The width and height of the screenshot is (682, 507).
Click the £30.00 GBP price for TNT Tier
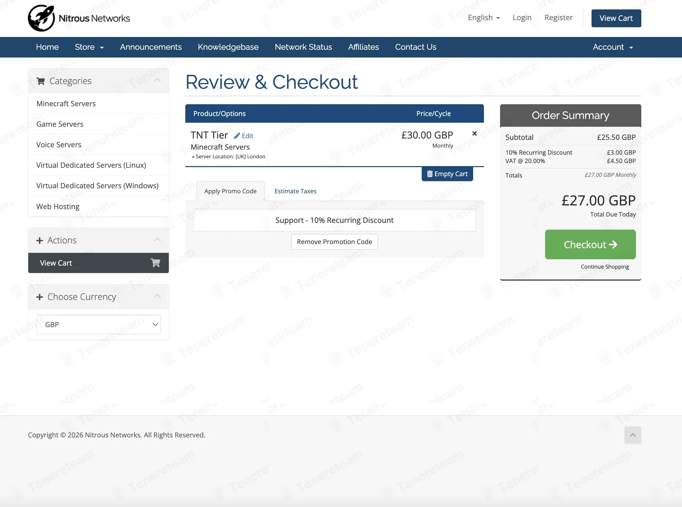click(x=427, y=135)
